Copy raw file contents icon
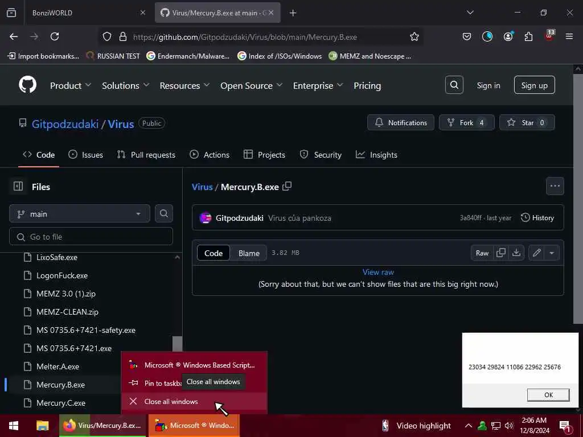Viewport: 583px width, 437px height. pyautogui.click(x=501, y=253)
